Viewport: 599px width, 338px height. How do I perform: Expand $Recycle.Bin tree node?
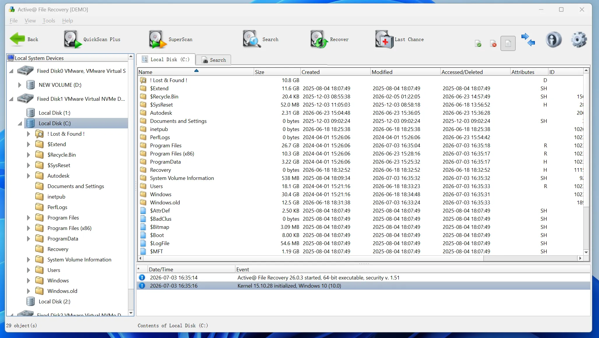click(28, 155)
